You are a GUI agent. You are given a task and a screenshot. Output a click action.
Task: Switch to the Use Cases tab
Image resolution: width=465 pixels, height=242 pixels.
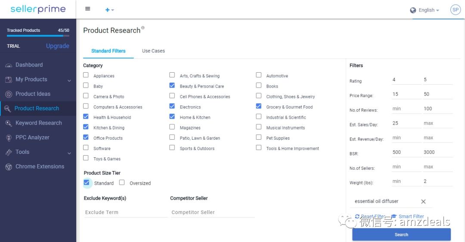pyautogui.click(x=153, y=51)
